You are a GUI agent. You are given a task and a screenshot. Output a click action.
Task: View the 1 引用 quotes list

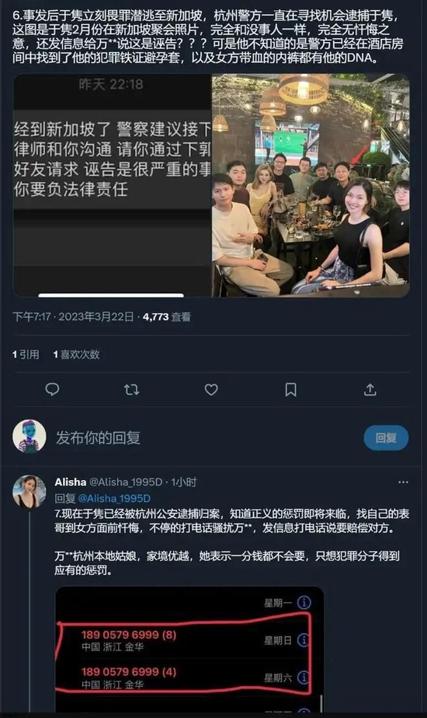coord(26,355)
